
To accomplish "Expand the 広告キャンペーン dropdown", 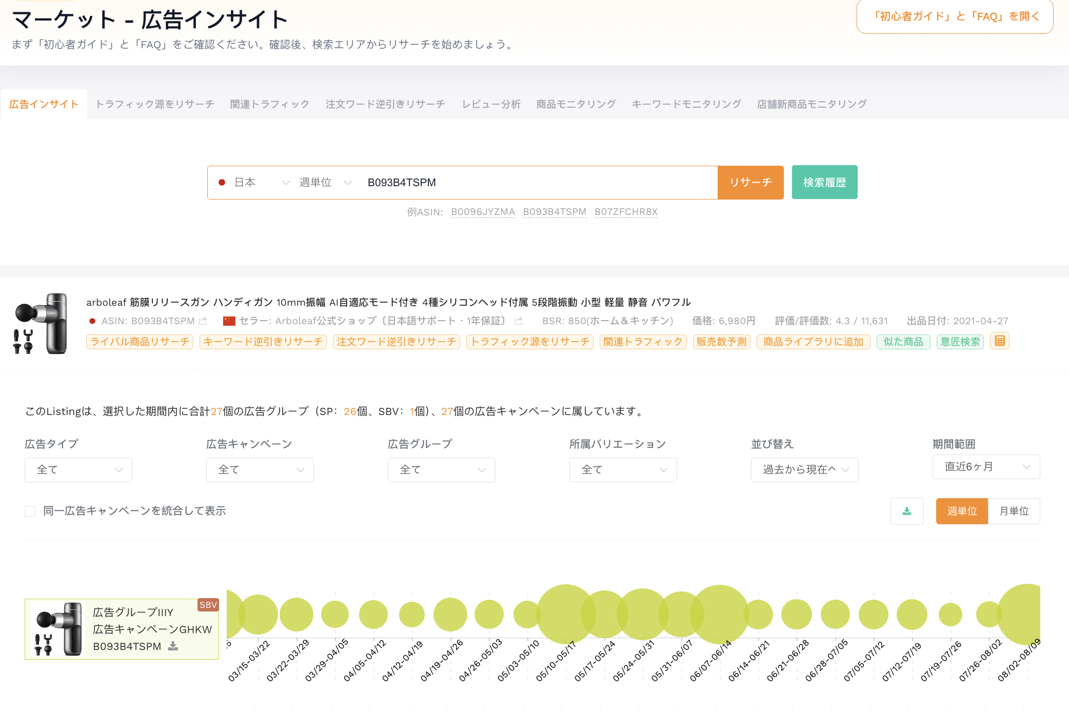I will coord(260,470).
